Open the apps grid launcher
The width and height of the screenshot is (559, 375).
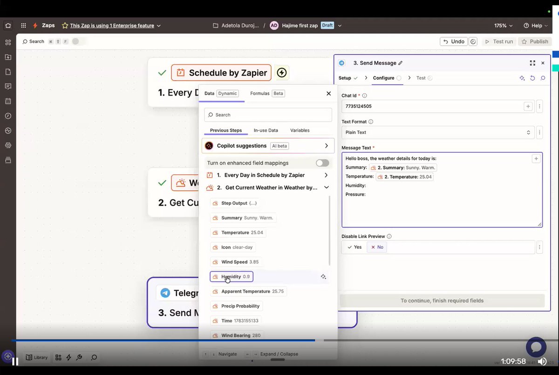(x=22, y=26)
